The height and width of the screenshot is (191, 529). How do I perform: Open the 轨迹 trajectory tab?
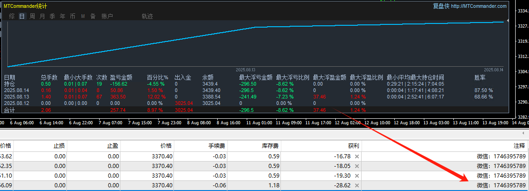(148, 16)
